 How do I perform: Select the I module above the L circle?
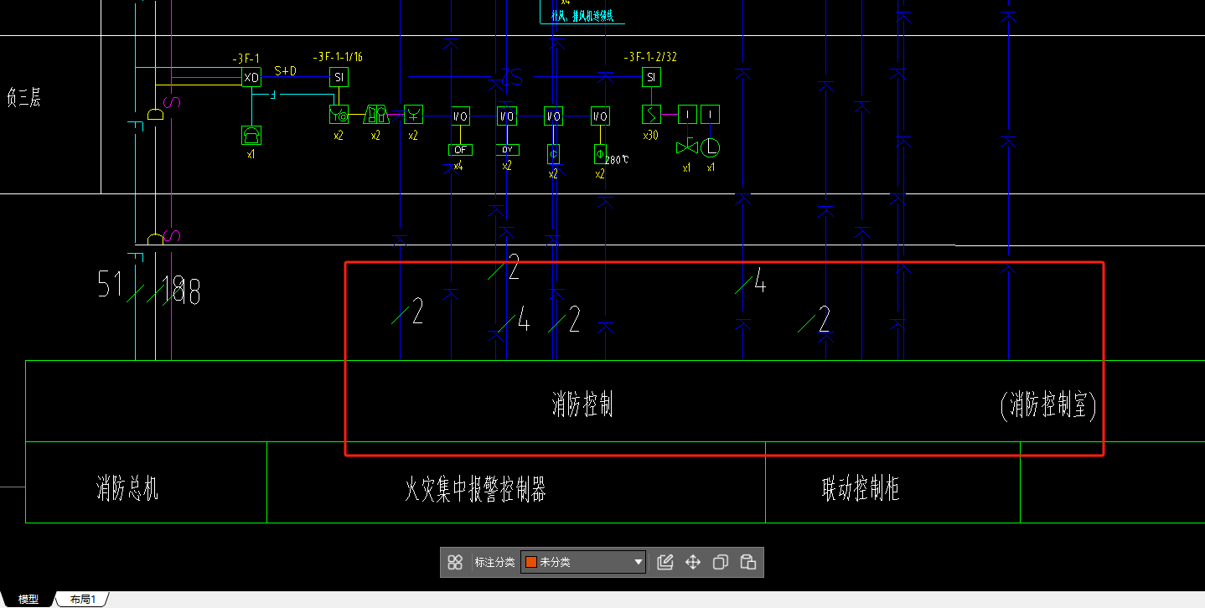coord(711,114)
